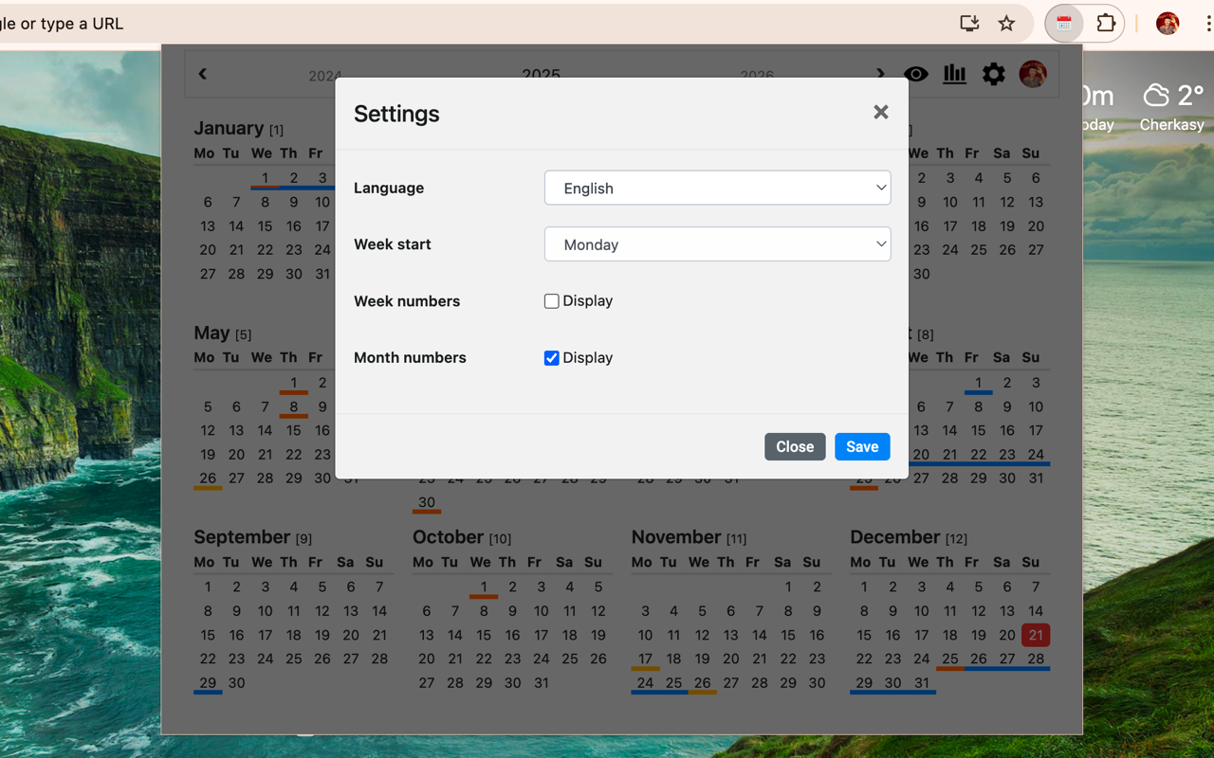Viewport: 1214px width, 758px height.
Task: Select December 25
Action: point(950,659)
